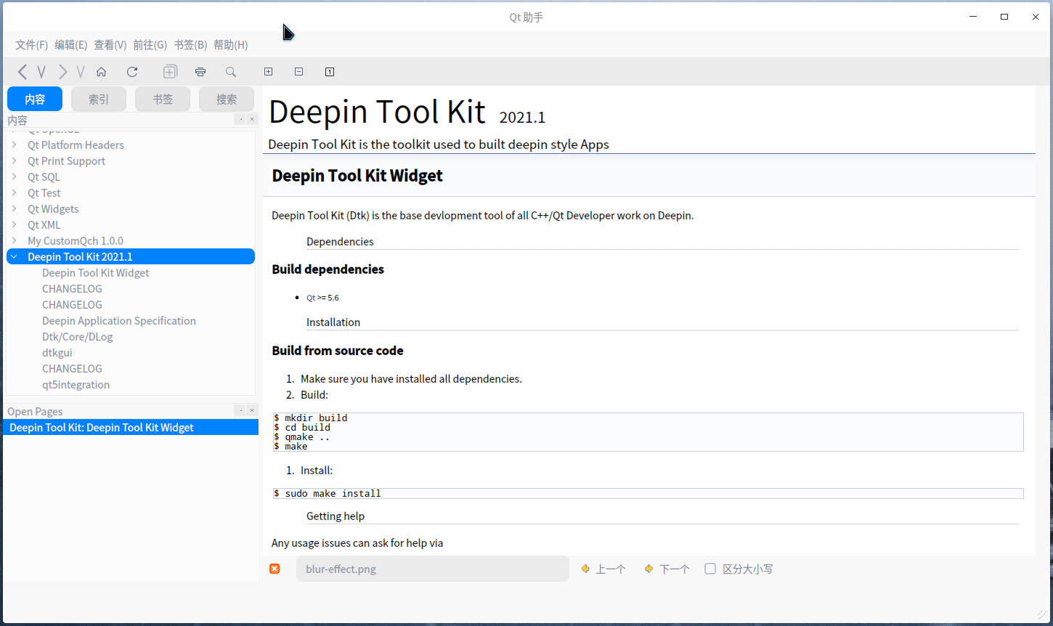This screenshot has height=626, width=1053.
Task: Click the find input showing blur-effect.png
Action: [x=433, y=569]
